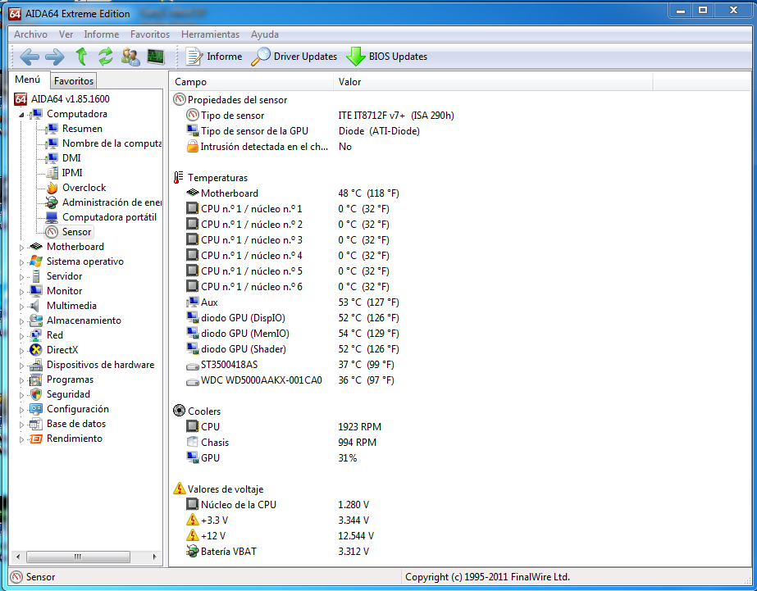The height and width of the screenshot is (591, 757).
Task: Expand the Sistema operativo tree node
Action: (21, 262)
